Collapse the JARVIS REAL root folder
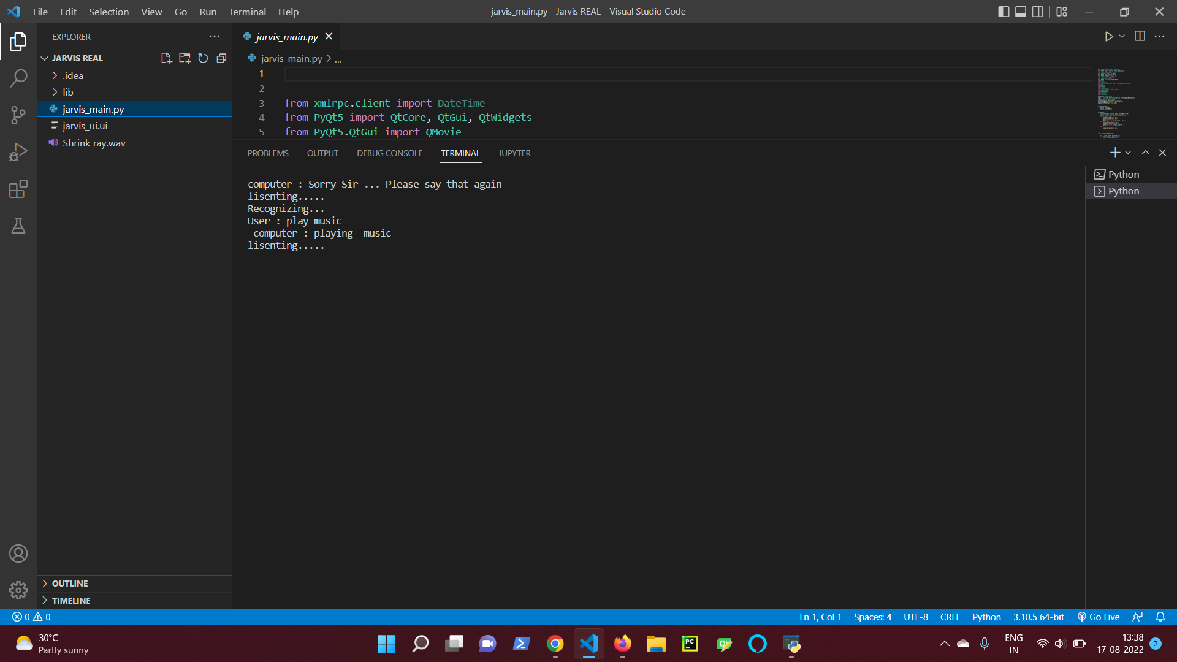 coord(77,58)
